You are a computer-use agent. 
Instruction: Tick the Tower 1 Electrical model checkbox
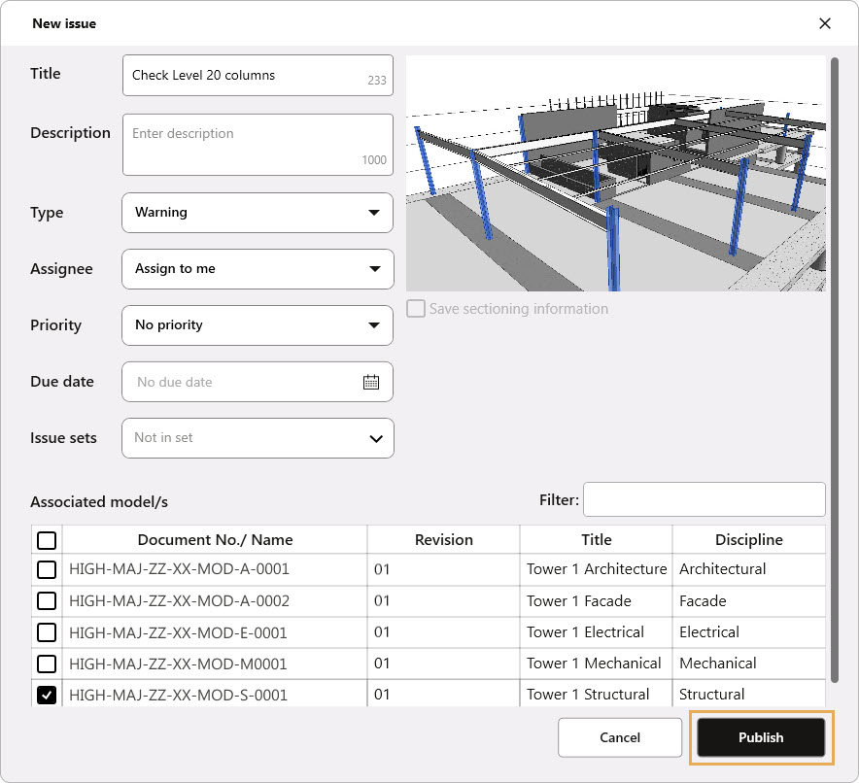tap(47, 632)
